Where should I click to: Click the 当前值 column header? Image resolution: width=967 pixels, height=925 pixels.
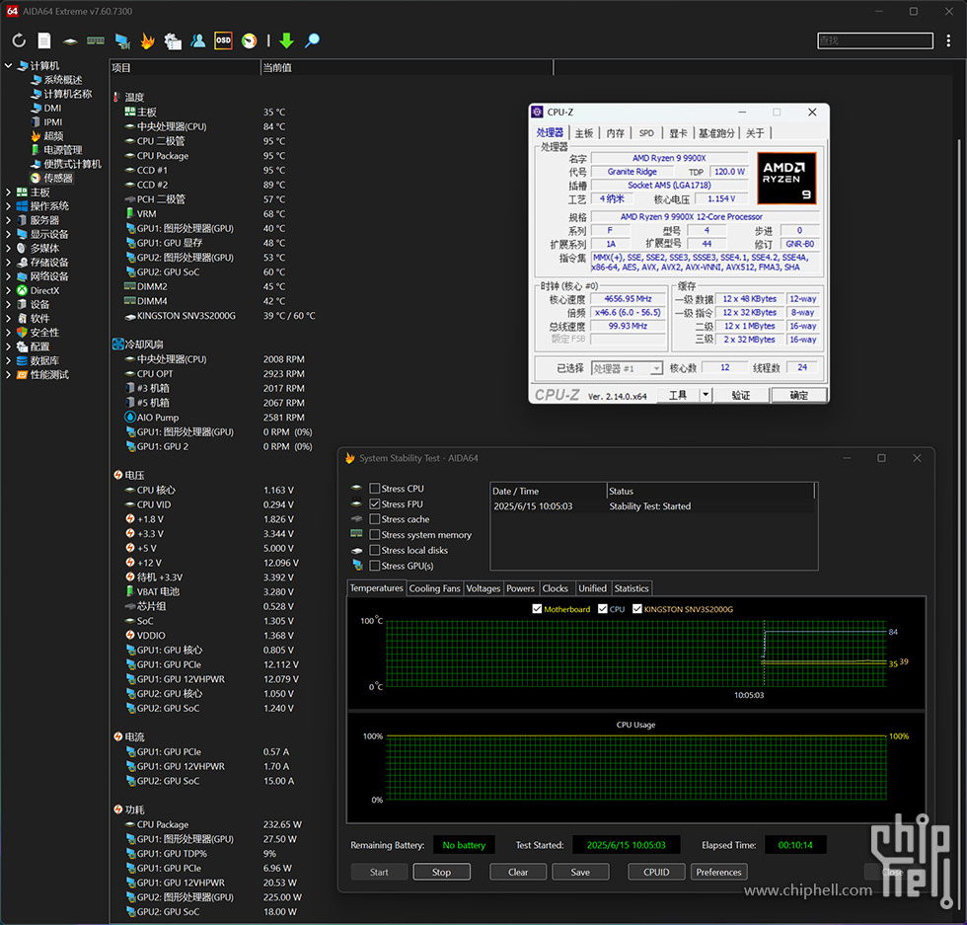(x=407, y=68)
